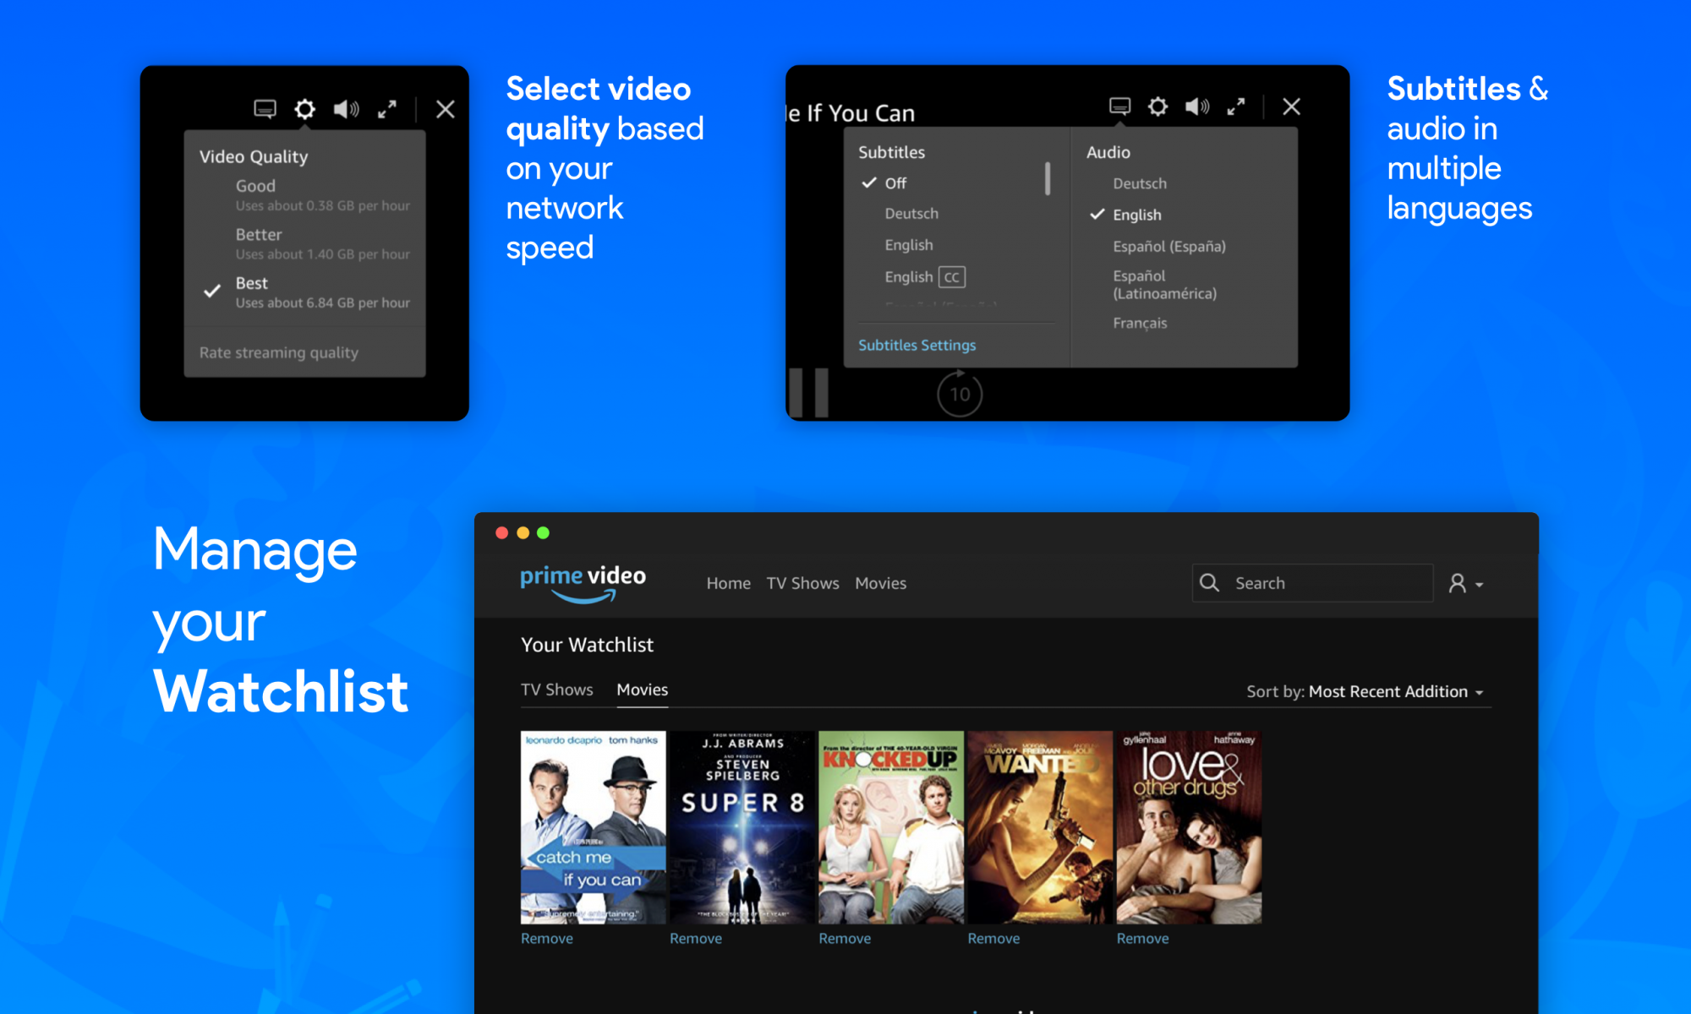Image resolution: width=1691 pixels, height=1014 pixels.
Task: Click the yellow minimize window button
Action: point(523,532)
